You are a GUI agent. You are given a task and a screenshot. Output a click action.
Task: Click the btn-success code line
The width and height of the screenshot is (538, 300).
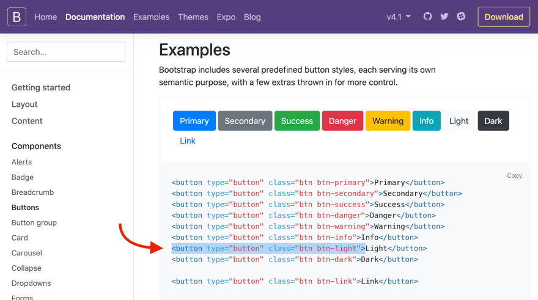click(x=308, y=204)
